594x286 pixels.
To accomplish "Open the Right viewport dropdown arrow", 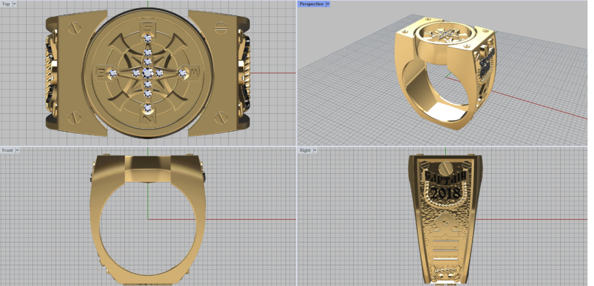I will click(315, 150).
